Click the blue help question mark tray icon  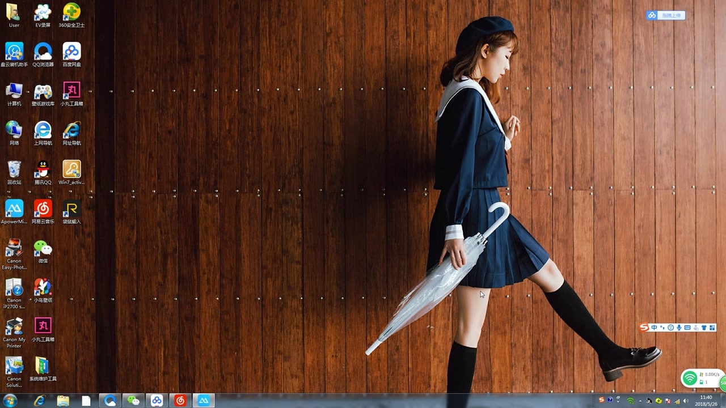(x=610, y=400)
